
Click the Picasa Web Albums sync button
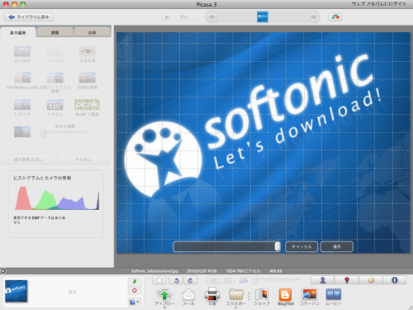[335, 17]
